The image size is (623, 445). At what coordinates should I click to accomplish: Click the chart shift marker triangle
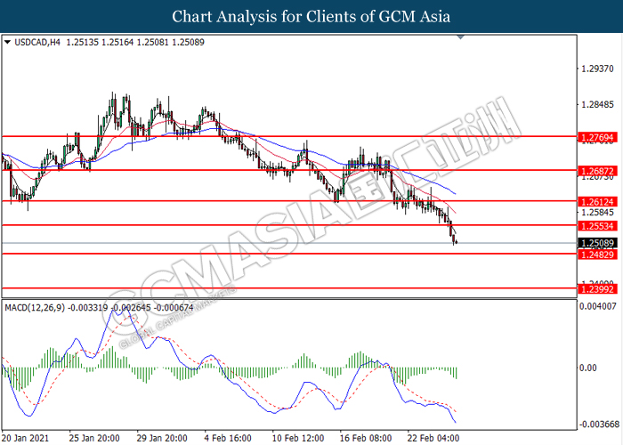460,37
